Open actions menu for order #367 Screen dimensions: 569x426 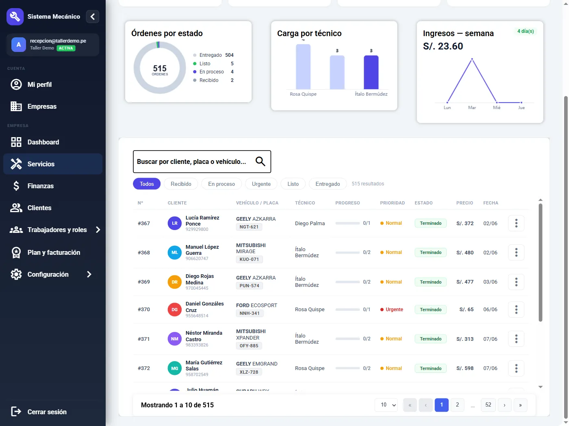pyautogui.click(x=516, y=223)
